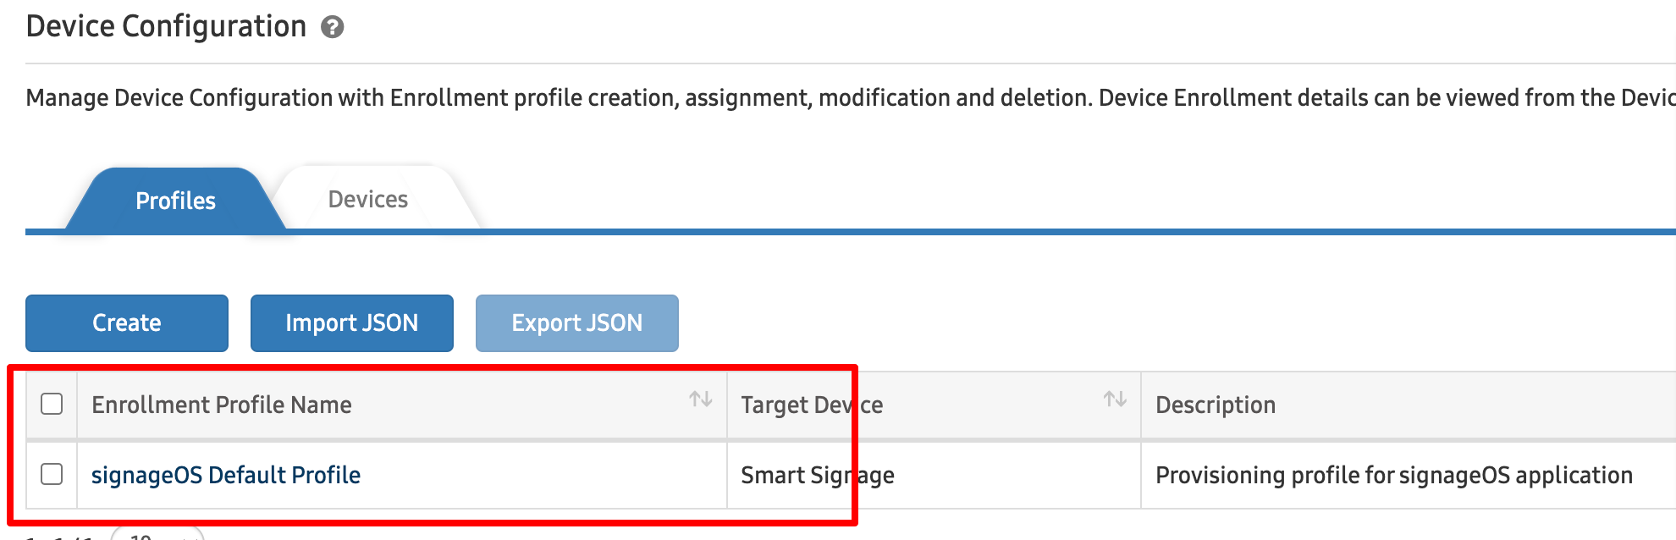Click the Target Device column header label
The width and height of the screenshot is (1676, 540).
pyautogui.click(x=811, y=405)
